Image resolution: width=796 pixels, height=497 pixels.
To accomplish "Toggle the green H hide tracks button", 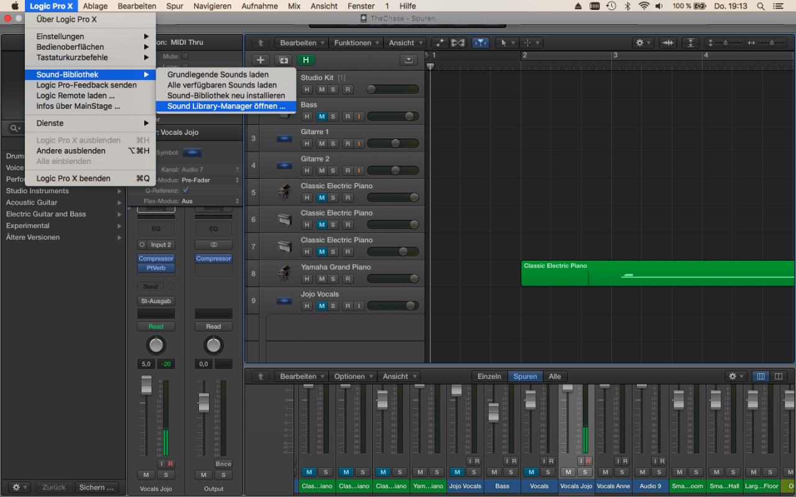I will point(305,60).
